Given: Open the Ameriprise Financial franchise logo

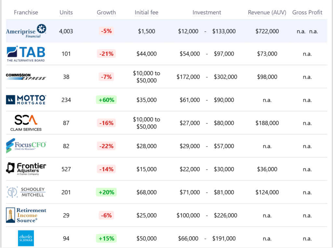Looking at the screenshot, I should click(x=26, y=31).
